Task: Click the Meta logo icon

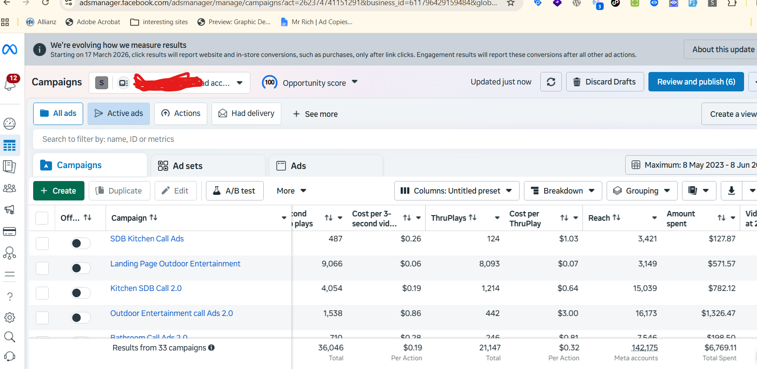Action: [10, 50]
